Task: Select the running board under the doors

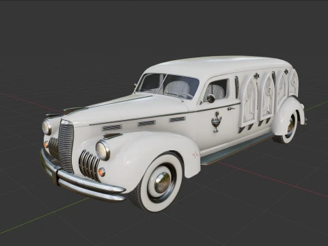Action: (237, 149)
